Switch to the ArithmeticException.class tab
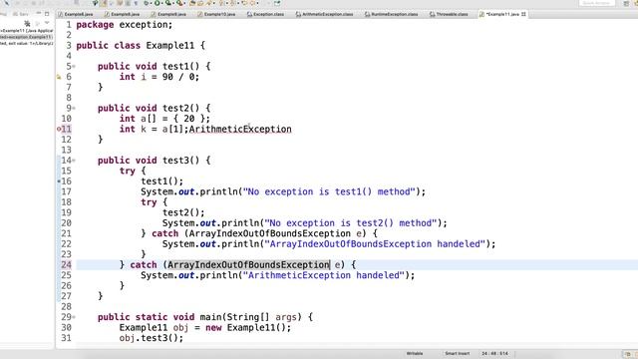 click(324, 14)
